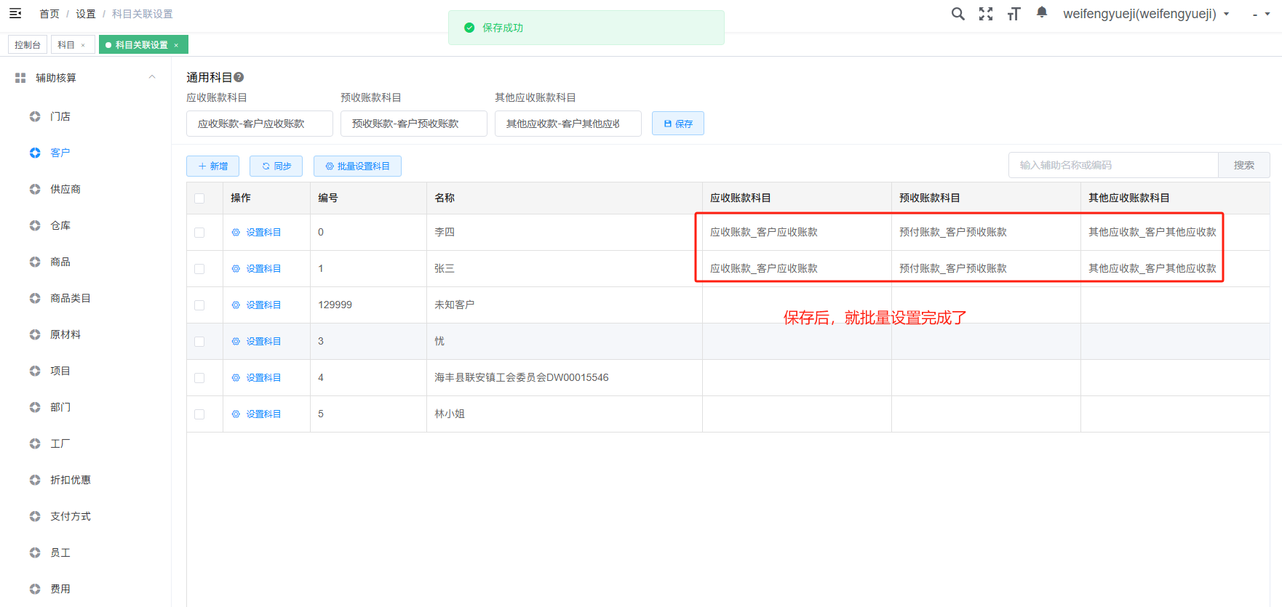Save the 通用科目 settings

click(x=678, y=124)
